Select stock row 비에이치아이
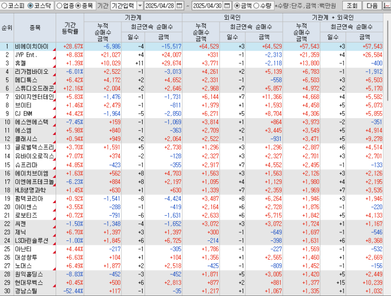Viewport: 391px width, 296px height. pos(192,46)
